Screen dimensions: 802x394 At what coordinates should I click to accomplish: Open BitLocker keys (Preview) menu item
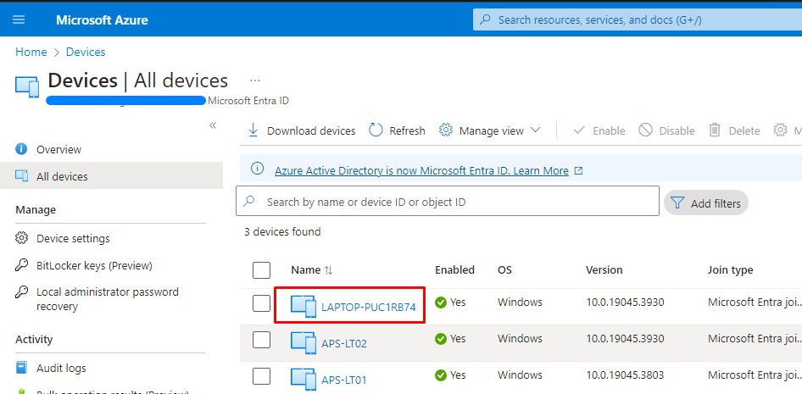pyautogui.click(x=95, y=265)
